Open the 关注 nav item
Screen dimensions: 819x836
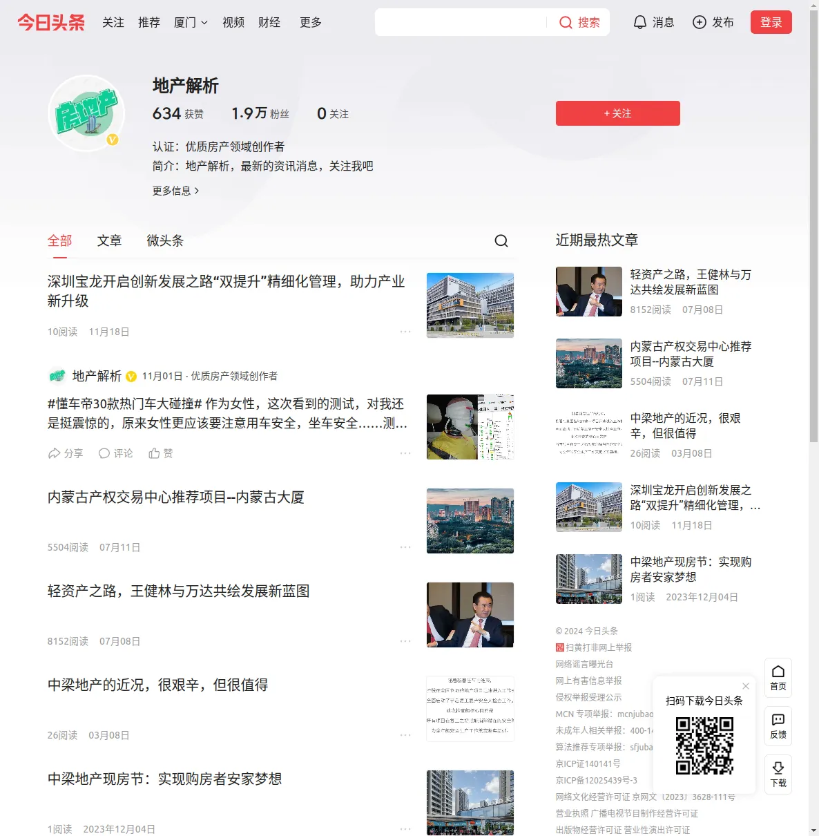coord(113,22)
